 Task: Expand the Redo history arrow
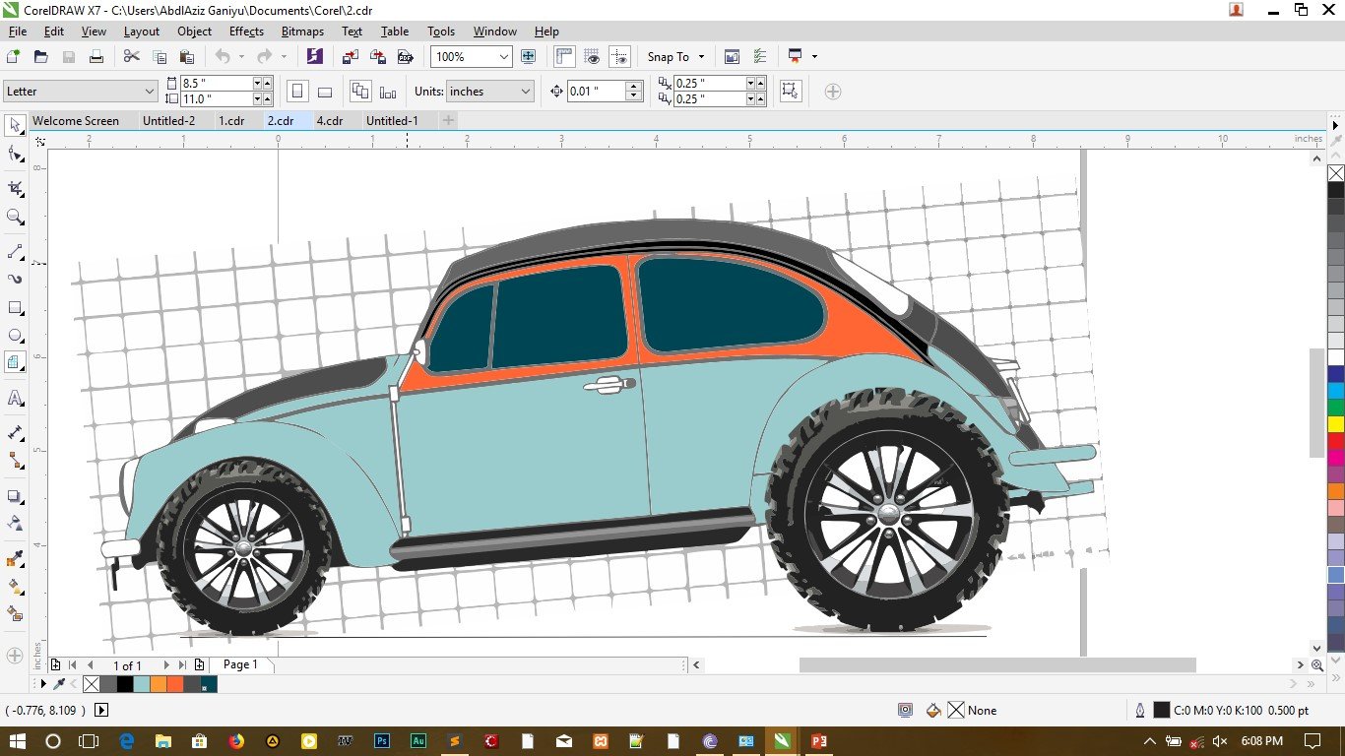tap(284, 57)
